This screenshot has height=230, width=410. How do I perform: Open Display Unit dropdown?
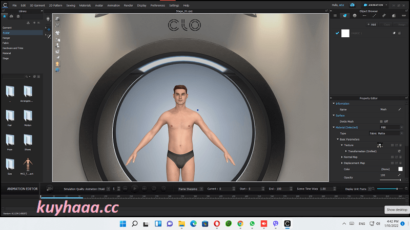(x=370, y=189)
